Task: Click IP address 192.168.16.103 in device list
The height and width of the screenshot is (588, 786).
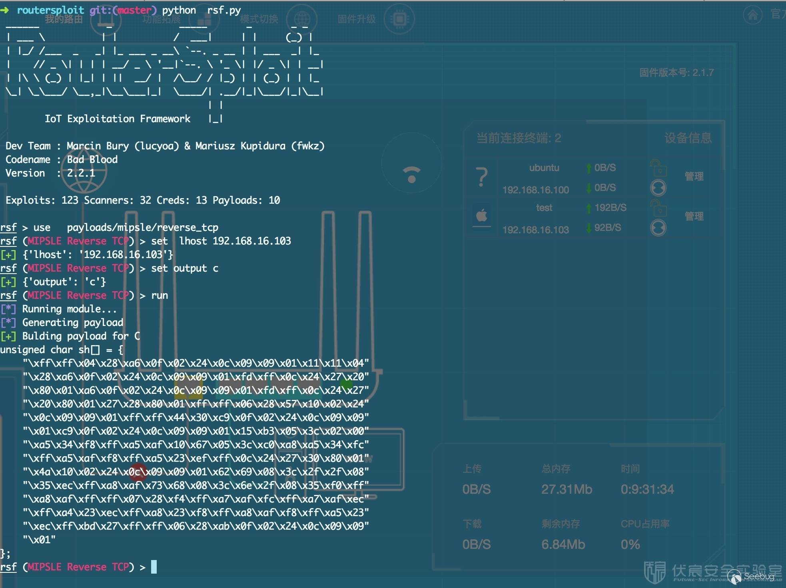Action: click(x=536, y=230)
